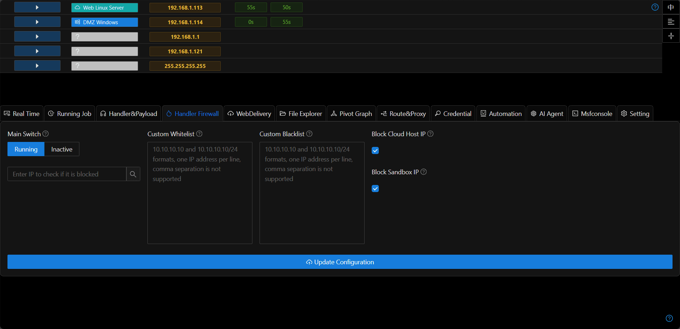680x329 pixels.
Task: Click the Update Configuration button
Action: coord(340,262)
